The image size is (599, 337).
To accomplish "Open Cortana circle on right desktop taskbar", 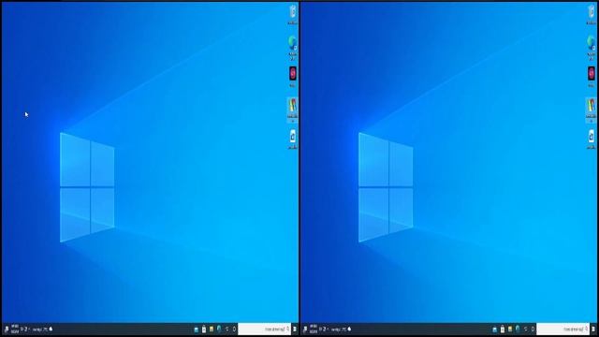I will pyautogui.click(x=533, y=329).
